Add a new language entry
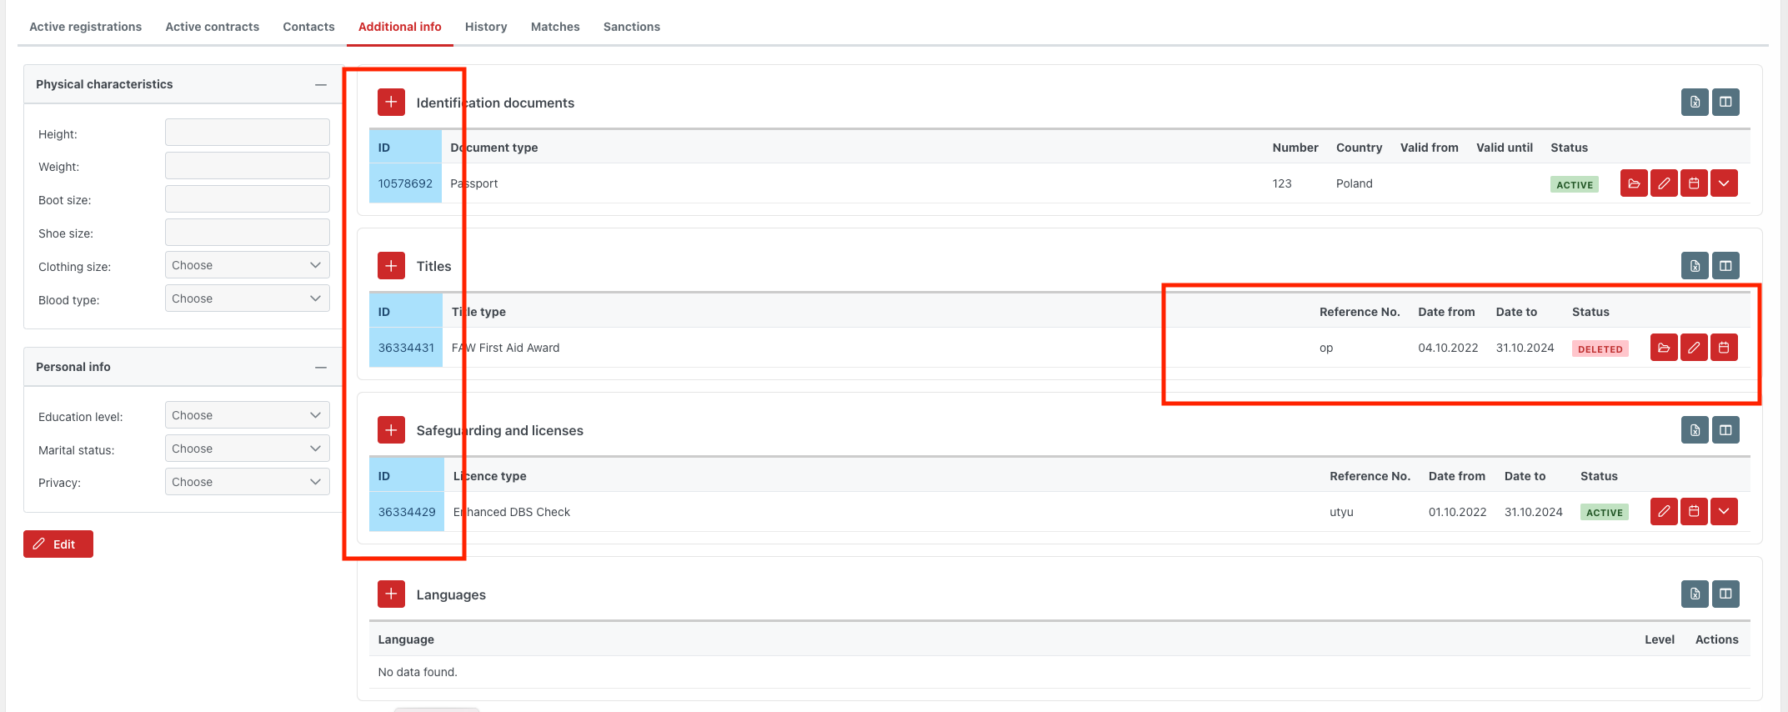1788x712 pixels. 391,594
